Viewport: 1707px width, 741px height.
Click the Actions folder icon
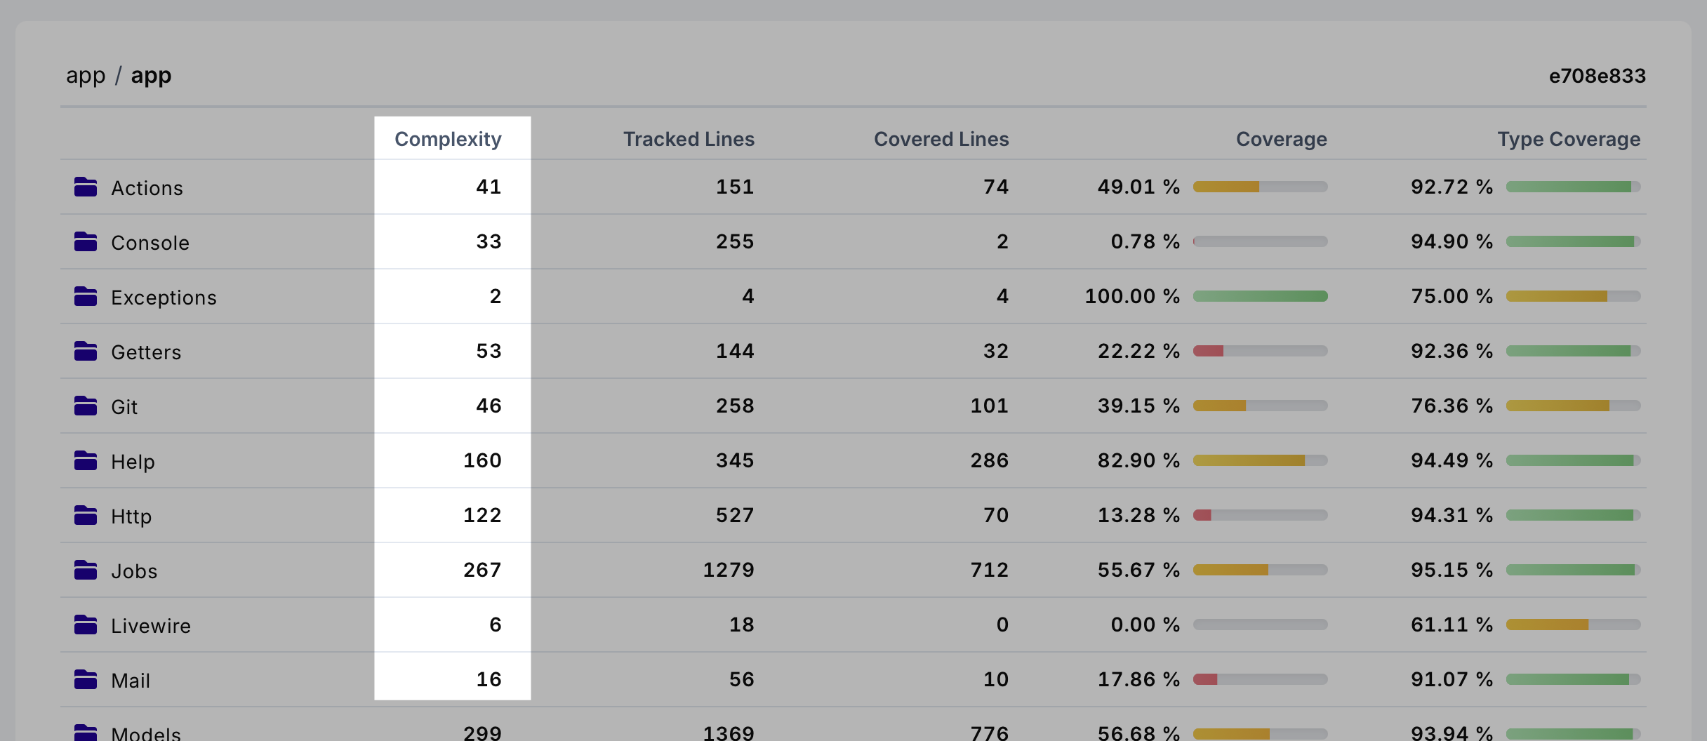click(86, 187)
